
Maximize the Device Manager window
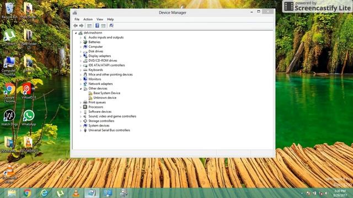tap(259, 12)
